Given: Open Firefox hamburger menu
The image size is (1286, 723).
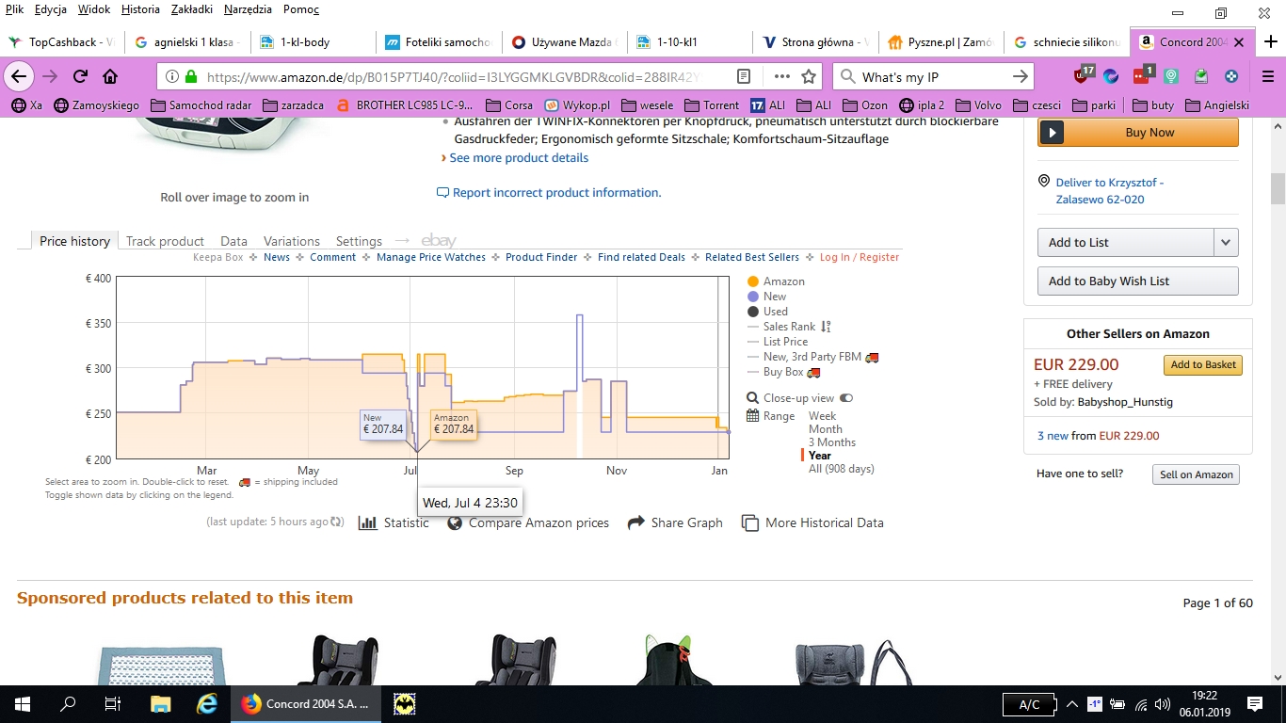Looking at the screenshot, I should (1268, 76).
